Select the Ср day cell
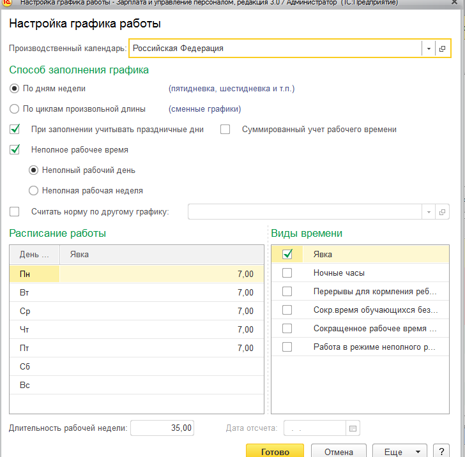 coord(34,311)
